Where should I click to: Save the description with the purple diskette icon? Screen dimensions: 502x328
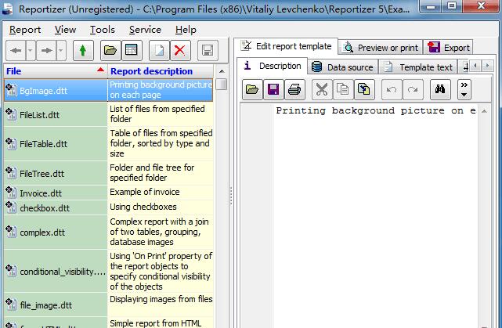pyautogui.click(x=273, y=89)
